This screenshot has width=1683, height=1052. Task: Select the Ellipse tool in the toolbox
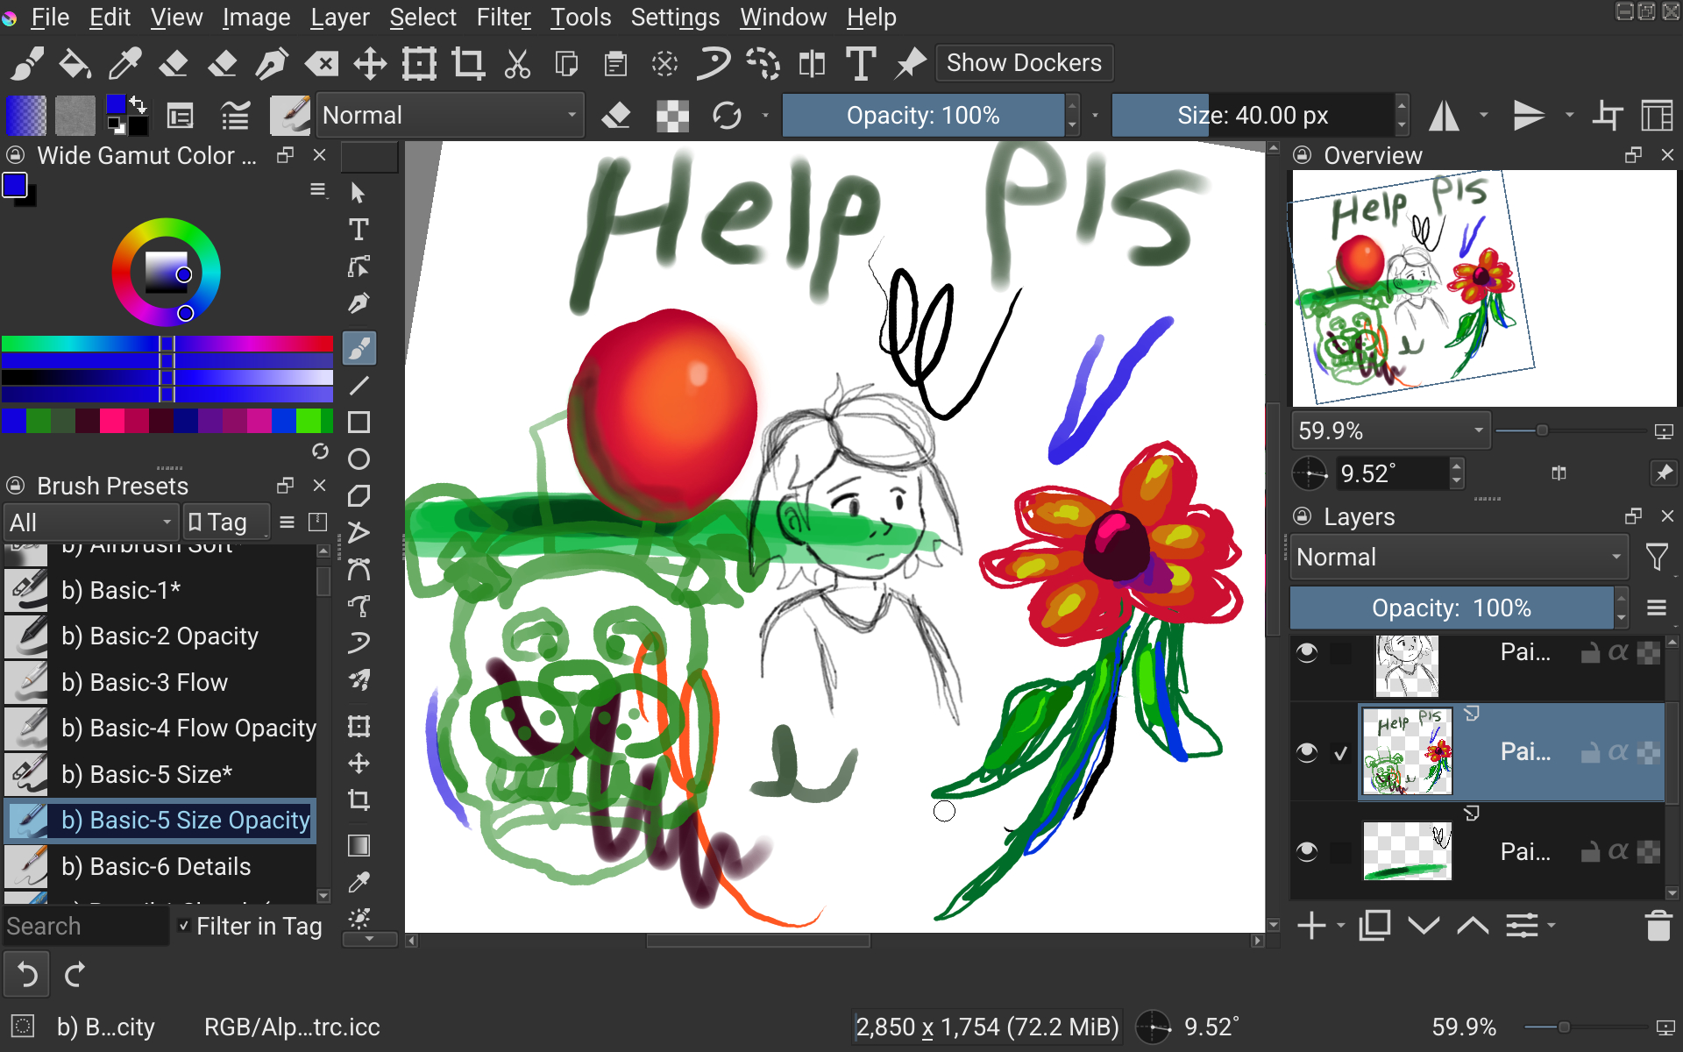click(x=359, y=459)
